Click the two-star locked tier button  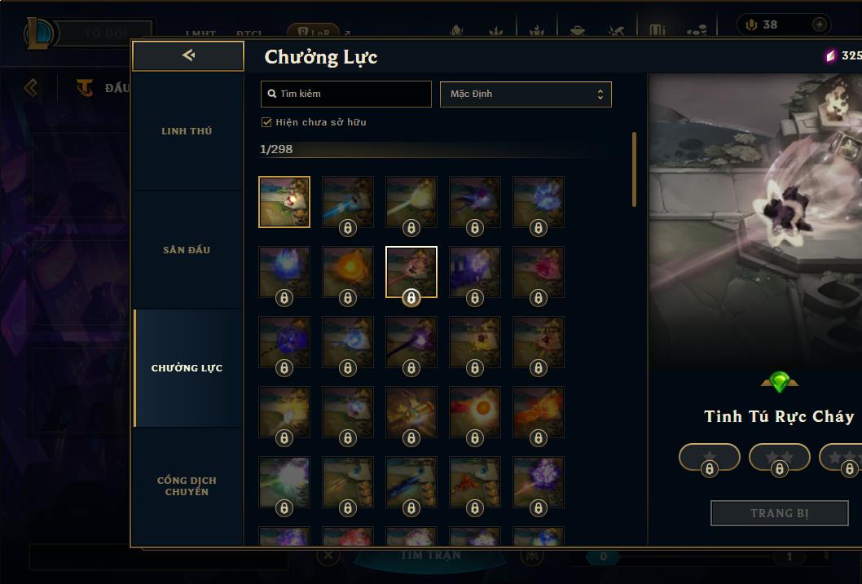click(779, 458)
